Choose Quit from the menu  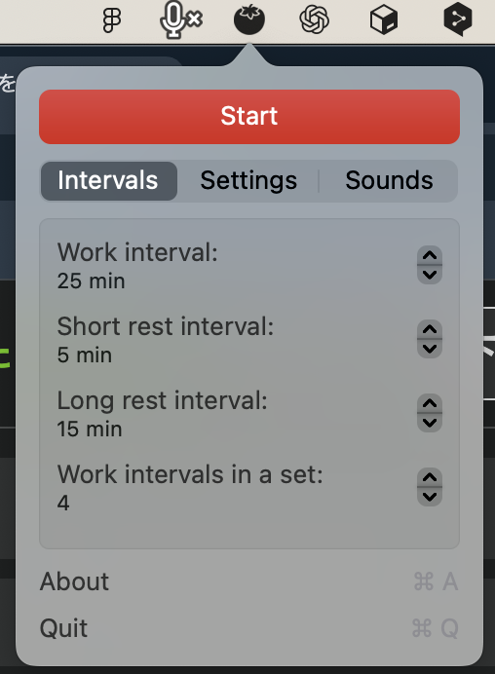[249, 628]
